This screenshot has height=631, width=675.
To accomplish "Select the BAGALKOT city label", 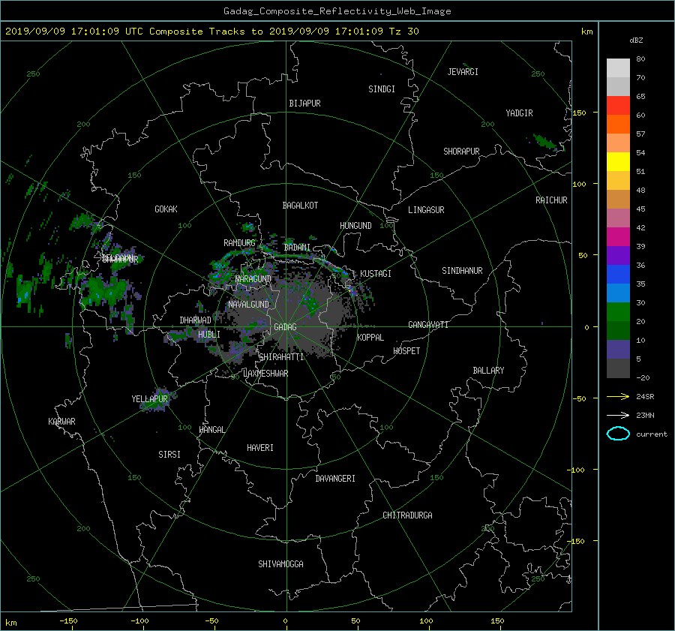I will tap(300, 206).
